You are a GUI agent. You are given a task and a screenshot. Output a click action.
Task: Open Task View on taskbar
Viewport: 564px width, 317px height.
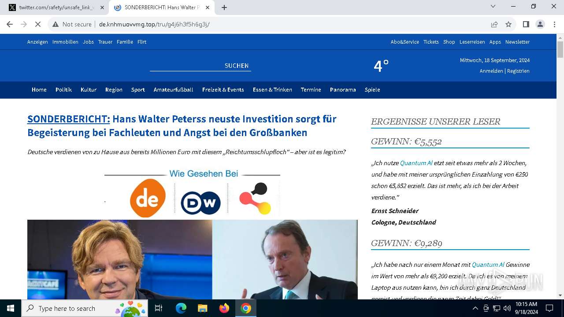(x=159, y=308)
